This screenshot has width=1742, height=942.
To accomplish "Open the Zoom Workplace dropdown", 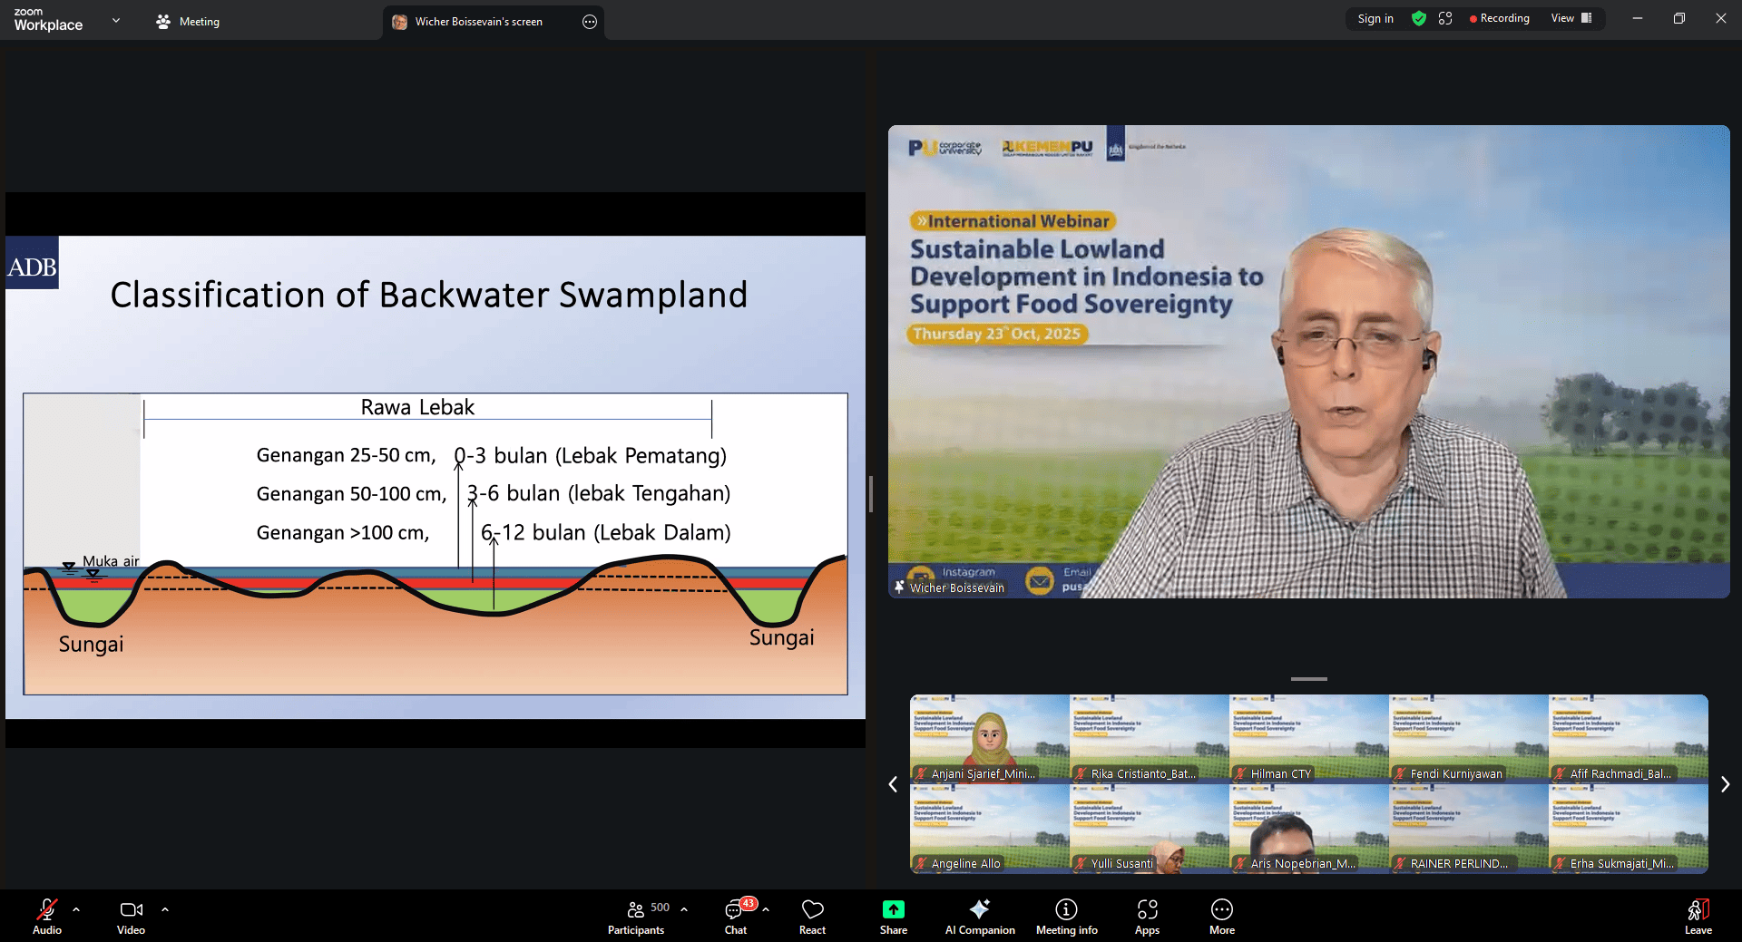I will coord(116,20).
